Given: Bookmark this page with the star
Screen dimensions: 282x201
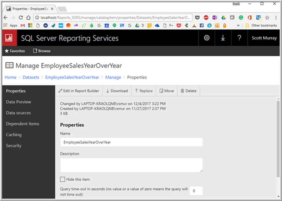Looking at the screenshot, I should pos(267,17).
